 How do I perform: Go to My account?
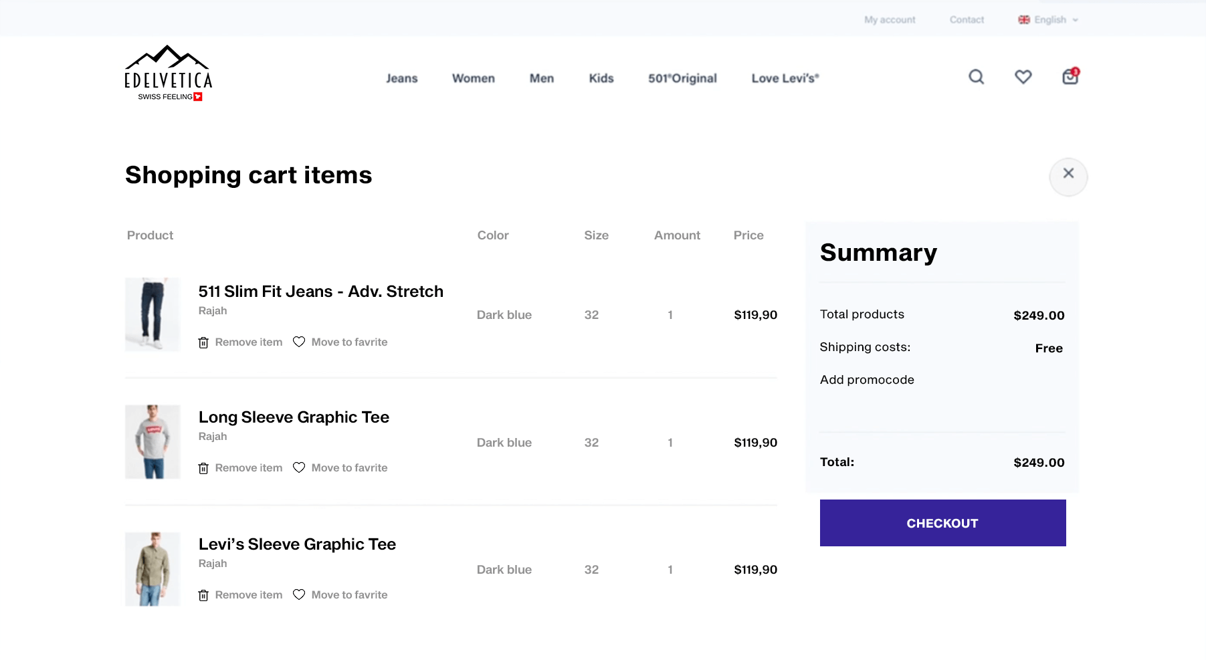(x=890, y=19)
